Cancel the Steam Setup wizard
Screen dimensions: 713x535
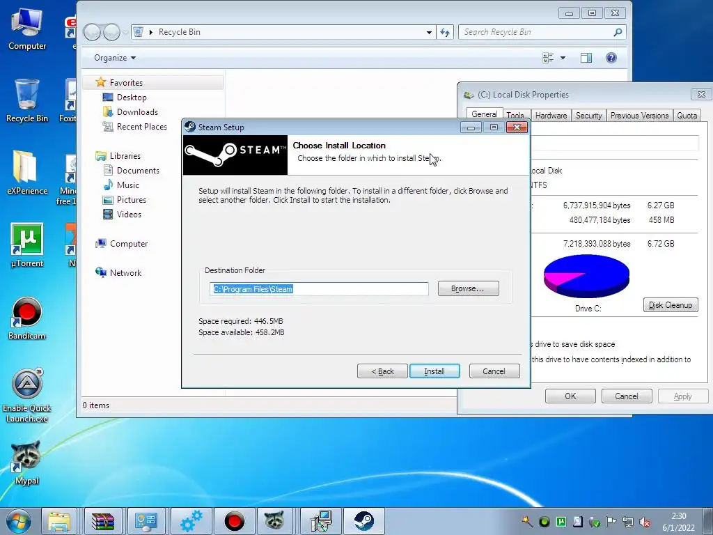tap(494, 371)
